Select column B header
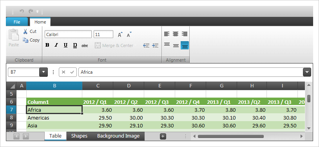The image size is (319, 147). [x=54, y=86]
